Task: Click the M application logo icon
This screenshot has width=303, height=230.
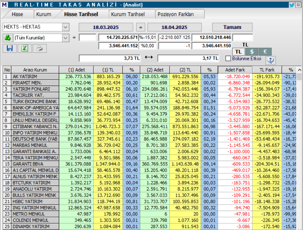Action: pos(4,5)
